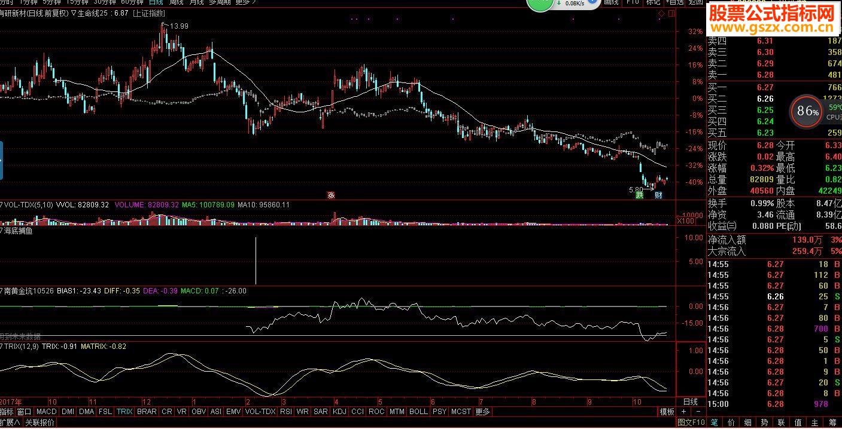Switch sub-chart to the DMA indicator
This screenshot has width=842, height=429.
pyautogui.click(x=87, y=412)
